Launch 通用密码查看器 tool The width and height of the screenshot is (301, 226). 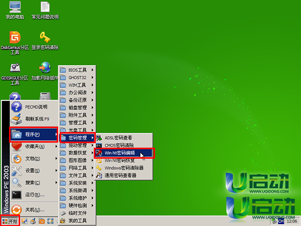click(124, 175)
